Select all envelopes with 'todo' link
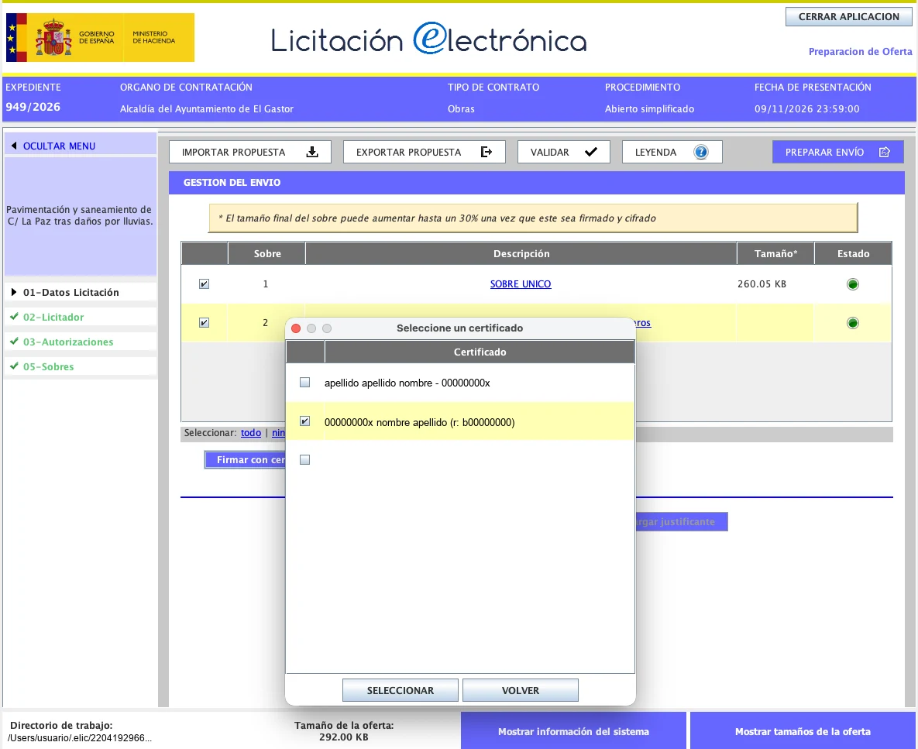The width and height of the screenshot is (918, 749). (x=250, y=432)
